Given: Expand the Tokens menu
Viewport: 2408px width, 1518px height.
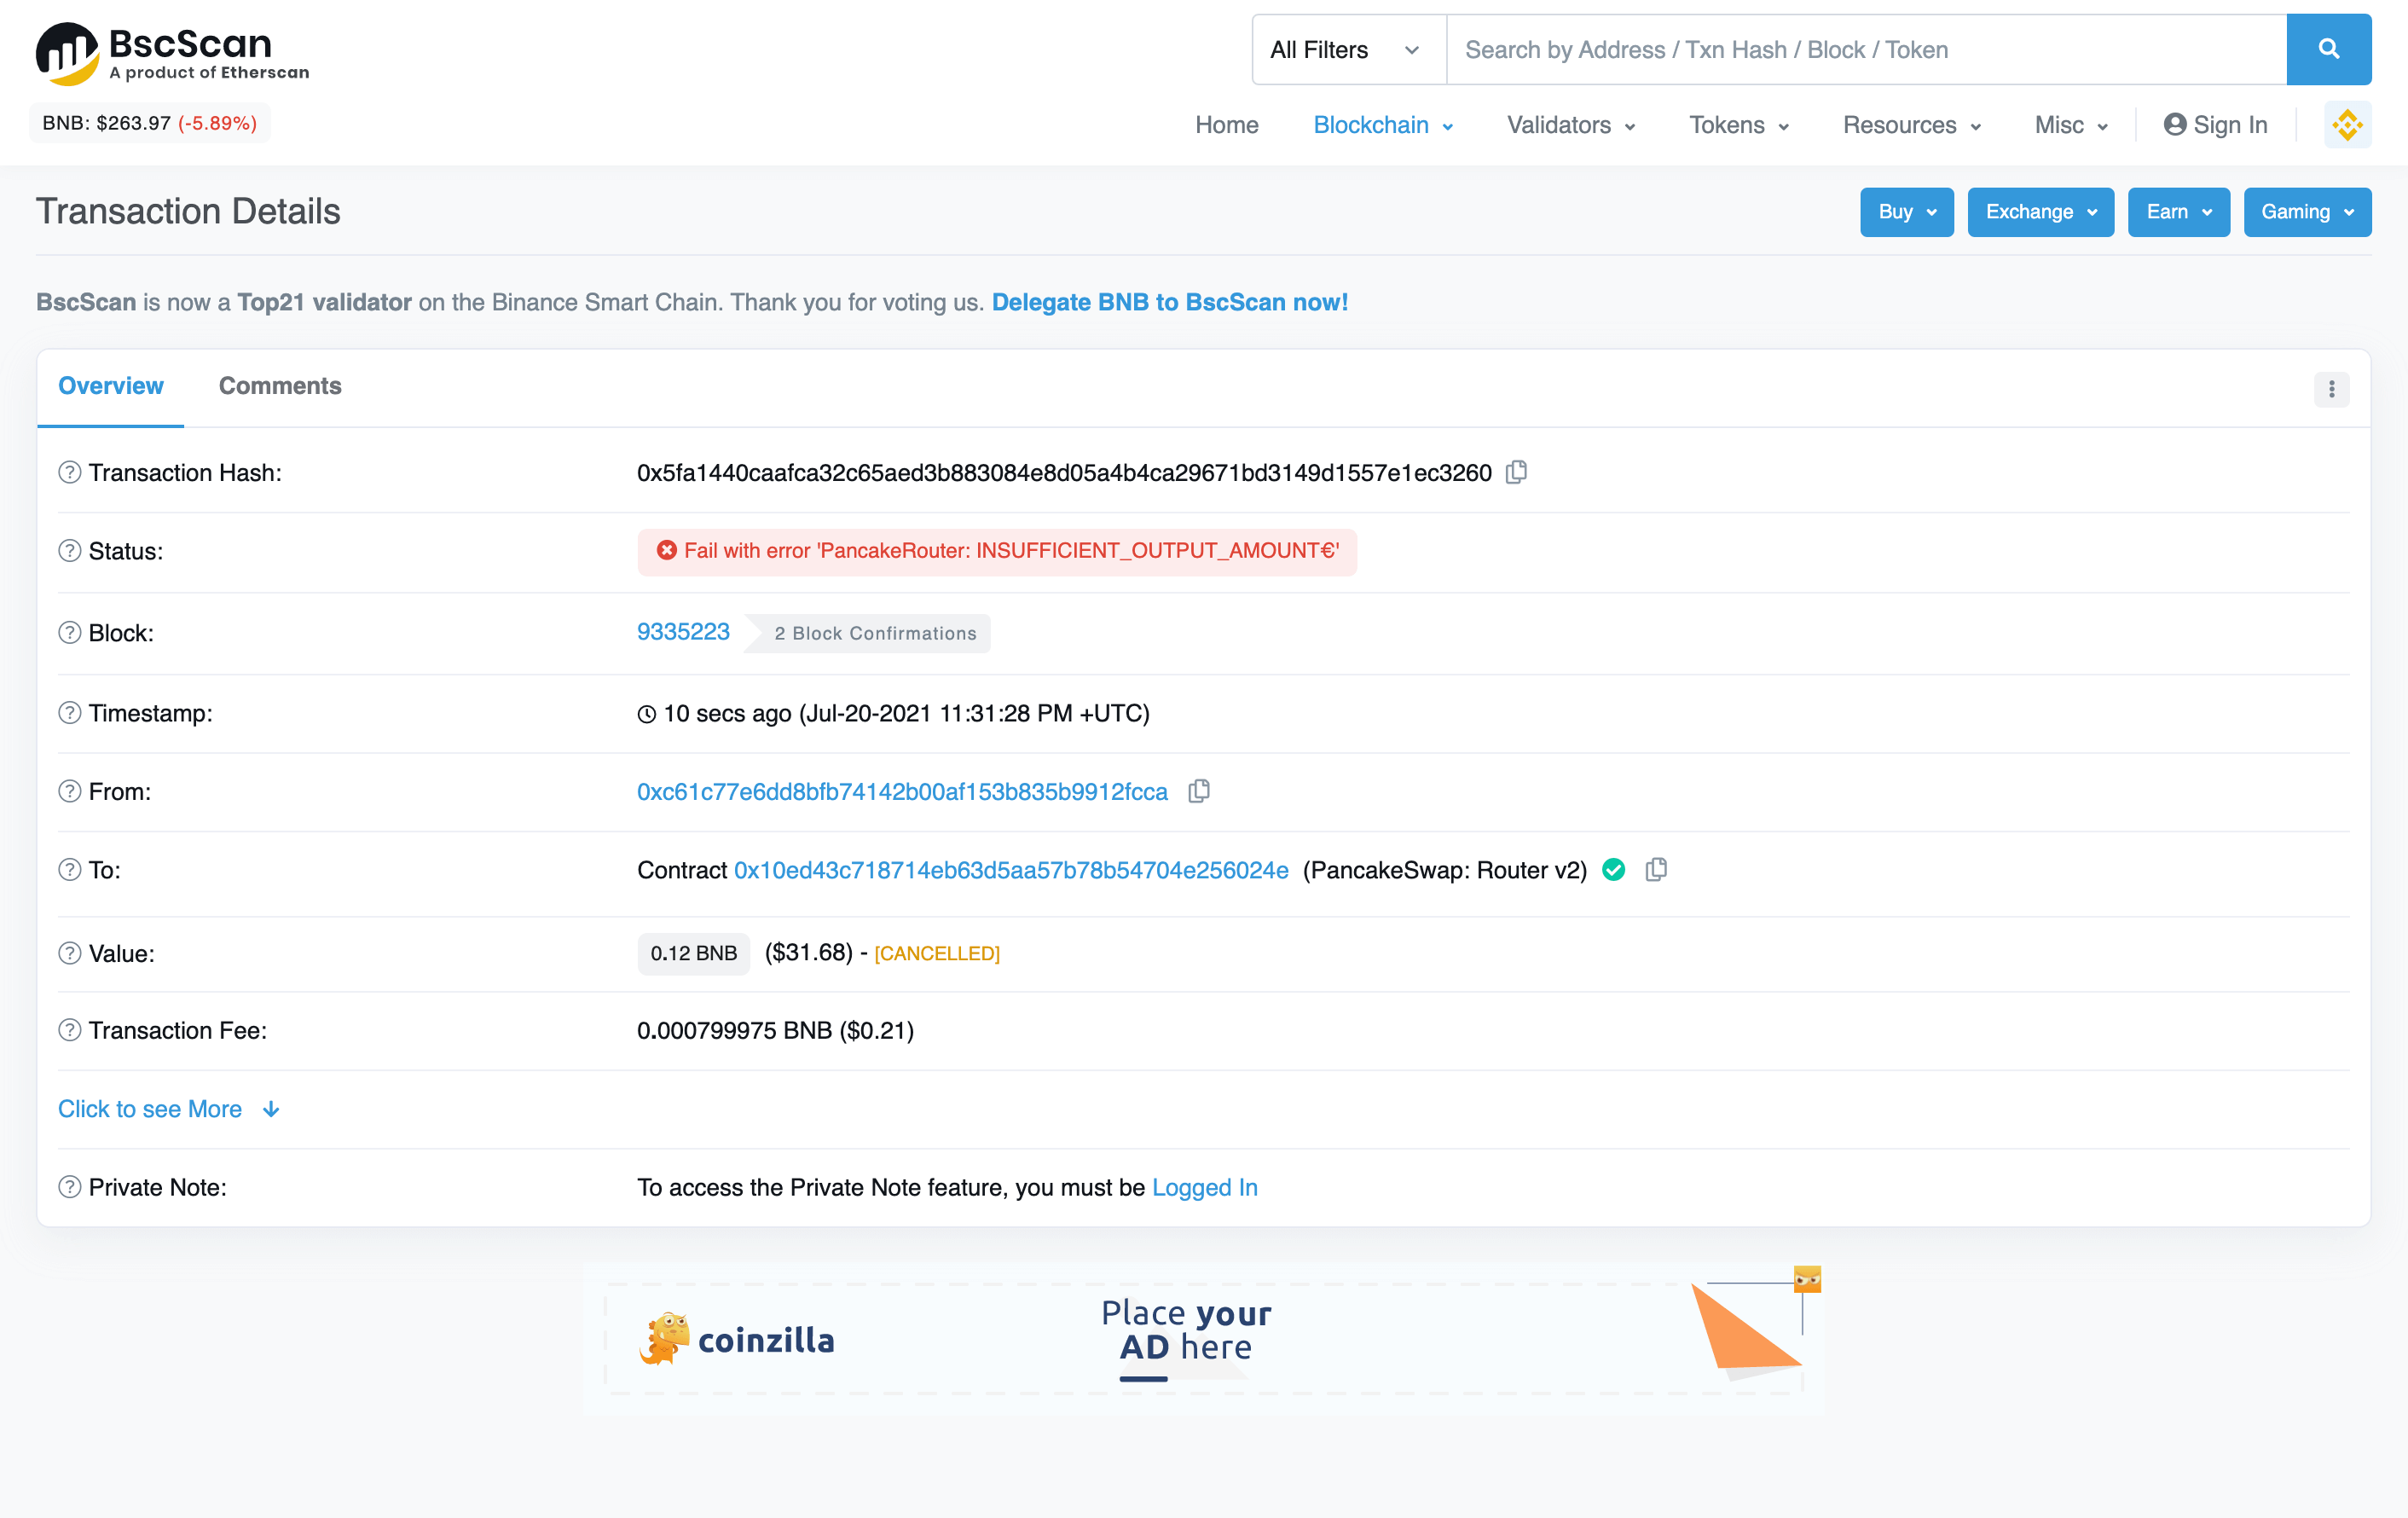Looking at the screenshot, I should (1739, 125).
